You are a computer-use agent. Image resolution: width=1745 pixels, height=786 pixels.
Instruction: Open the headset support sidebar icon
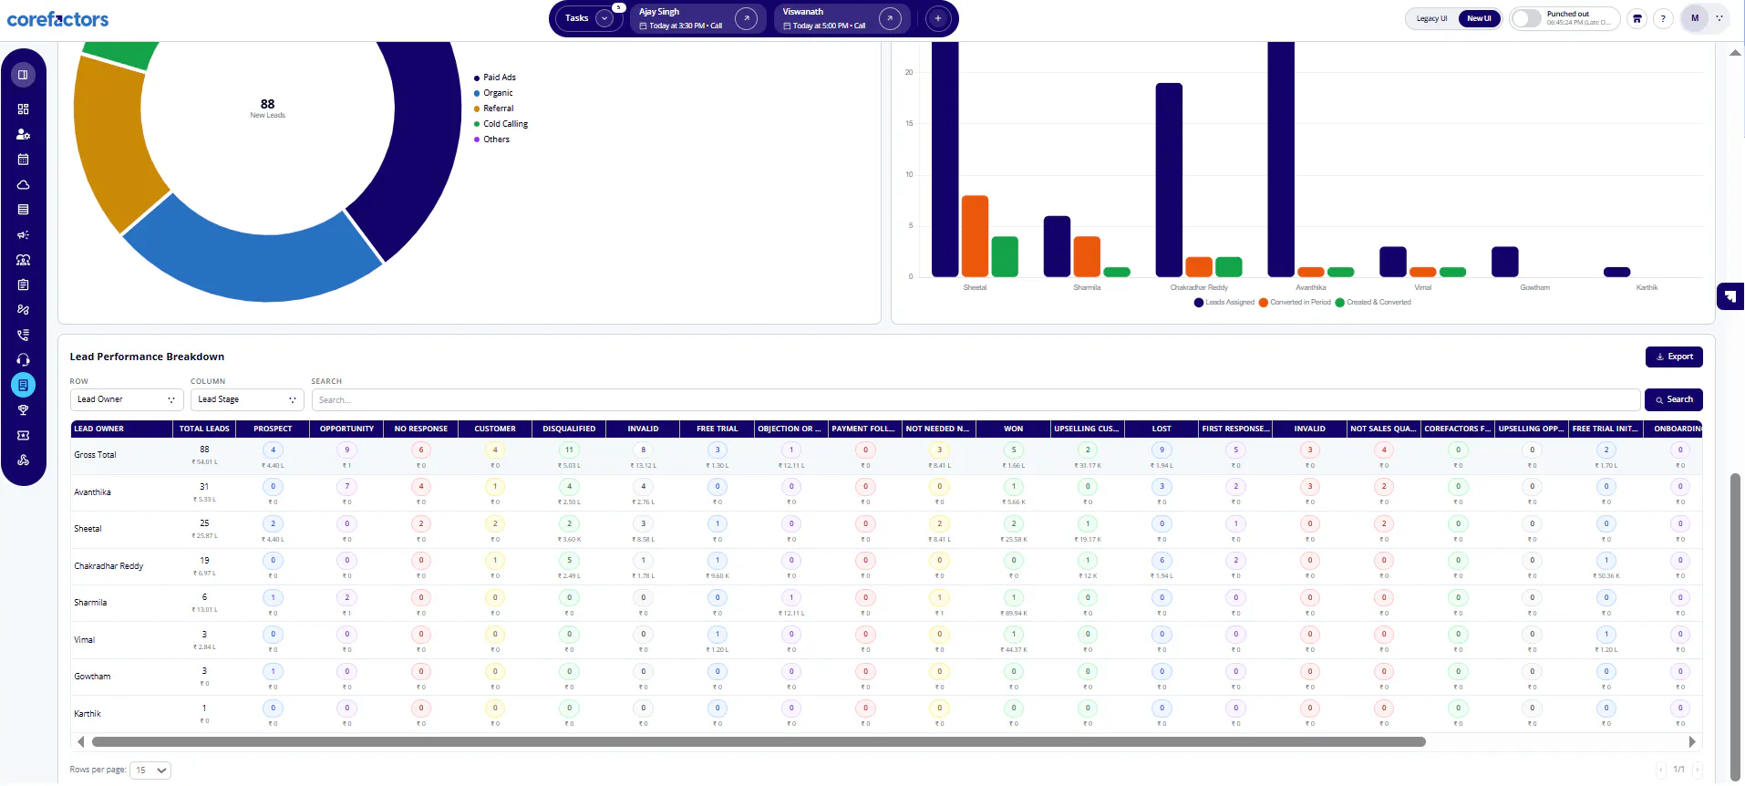(x=23, y=360)
